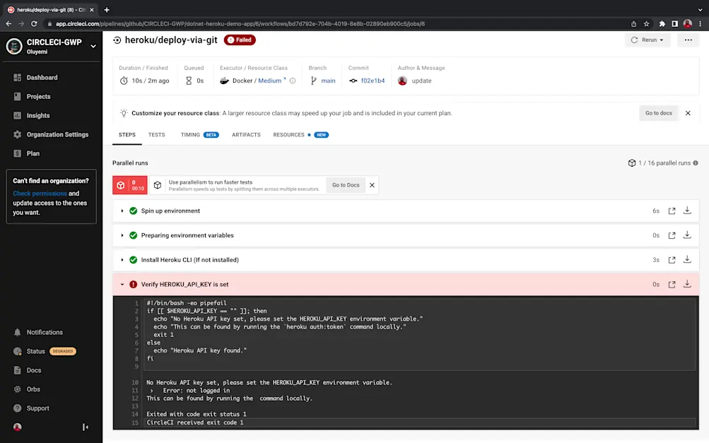709x443 pixels.
Task: Open Install Heroku CLI output in new tab
Action: point(672,260)
